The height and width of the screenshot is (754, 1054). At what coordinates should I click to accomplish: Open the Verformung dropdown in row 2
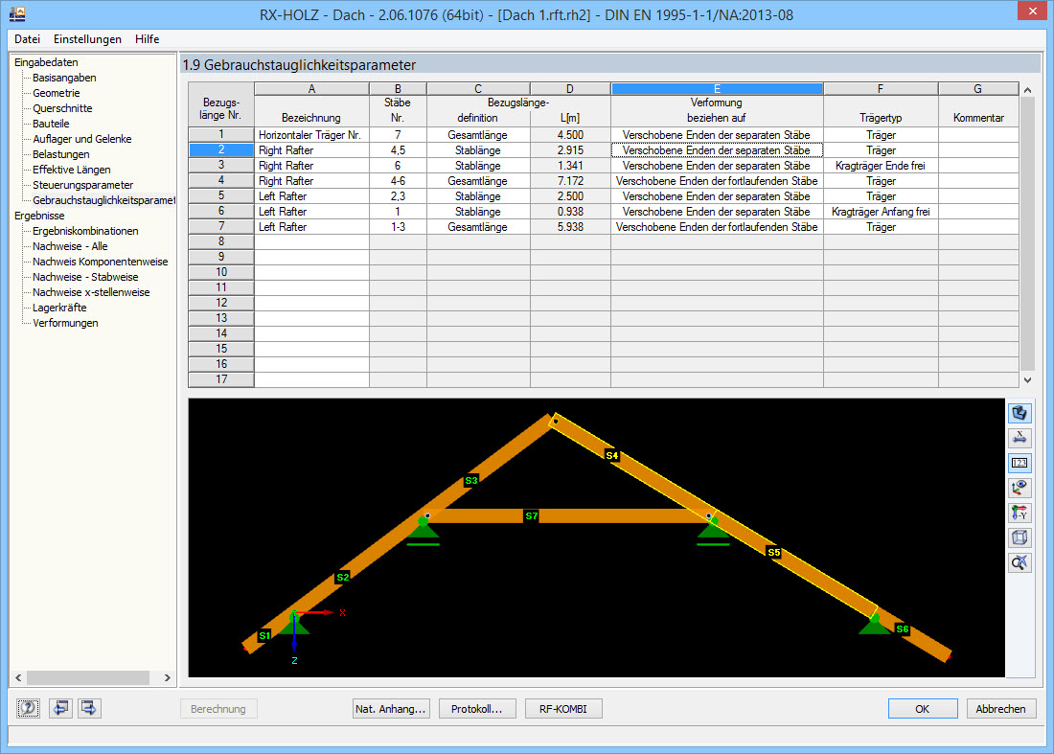tap(717, 149)
